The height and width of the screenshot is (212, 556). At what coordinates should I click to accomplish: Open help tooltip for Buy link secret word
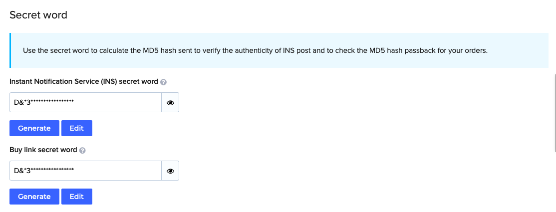pyautogui.click(x=82, y=150)
